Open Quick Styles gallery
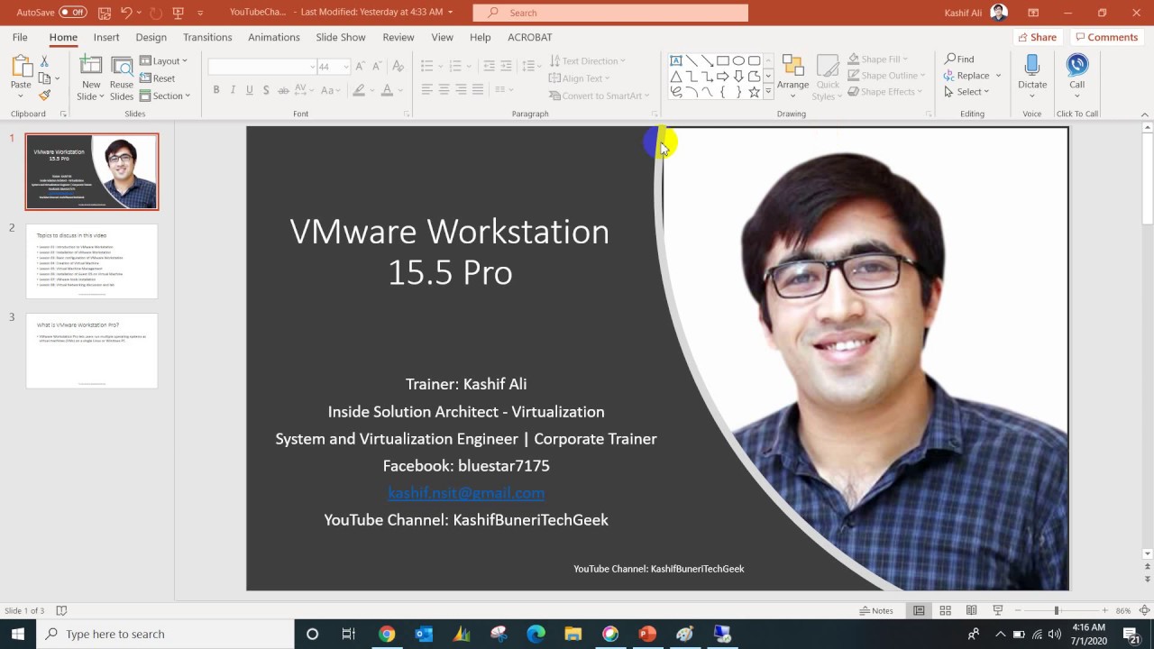The width and height of the screenshot is (1154, 649). point(828,78)
